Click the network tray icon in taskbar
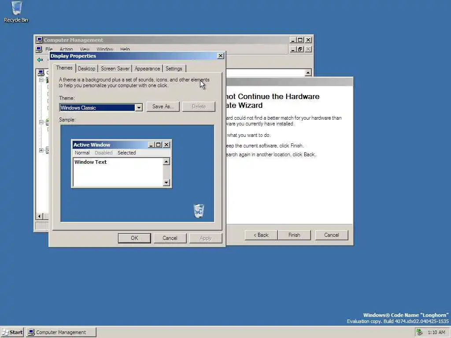 [419, 332]
